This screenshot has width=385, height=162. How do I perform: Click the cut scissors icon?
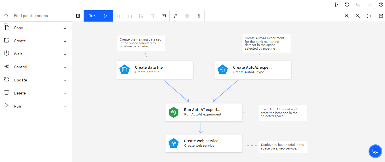(x=118, y=16)
